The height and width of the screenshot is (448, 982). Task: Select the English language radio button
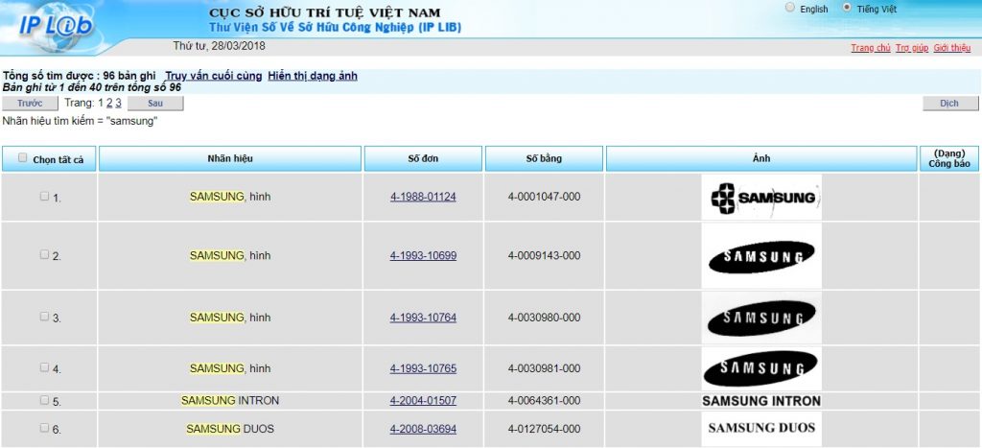(x=790, y=8)
